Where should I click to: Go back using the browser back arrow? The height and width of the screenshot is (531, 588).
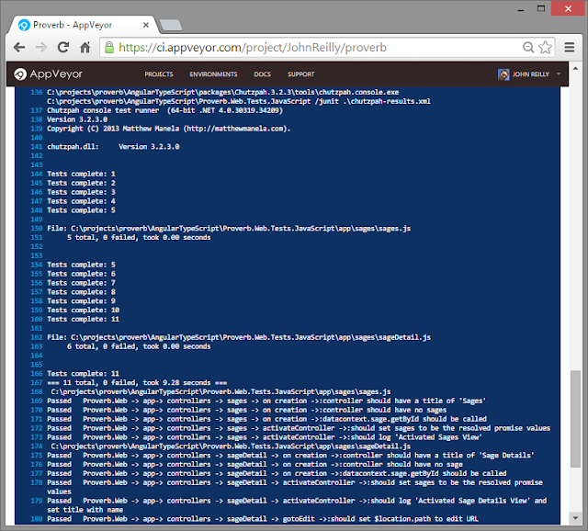19,47
